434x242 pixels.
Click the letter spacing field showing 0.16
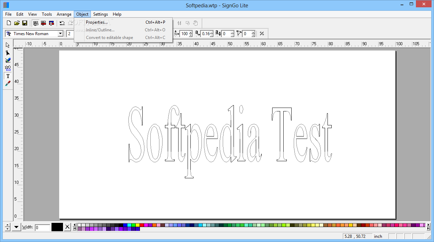(206, 34)
